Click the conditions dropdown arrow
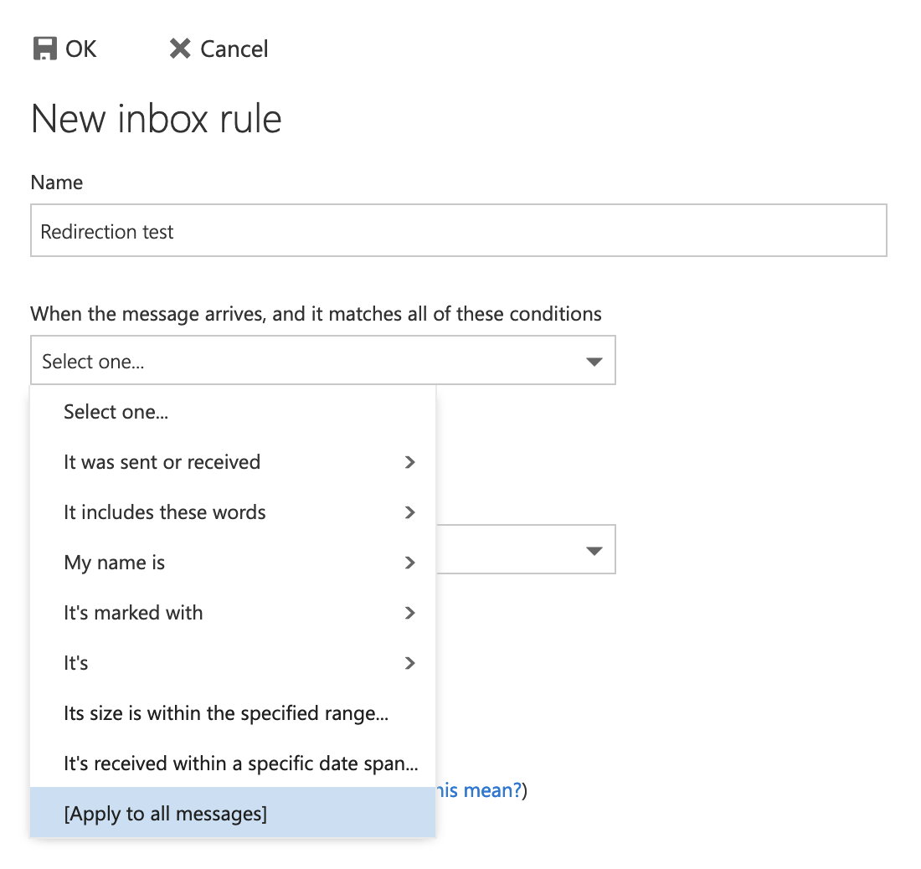 coord(594,362)
